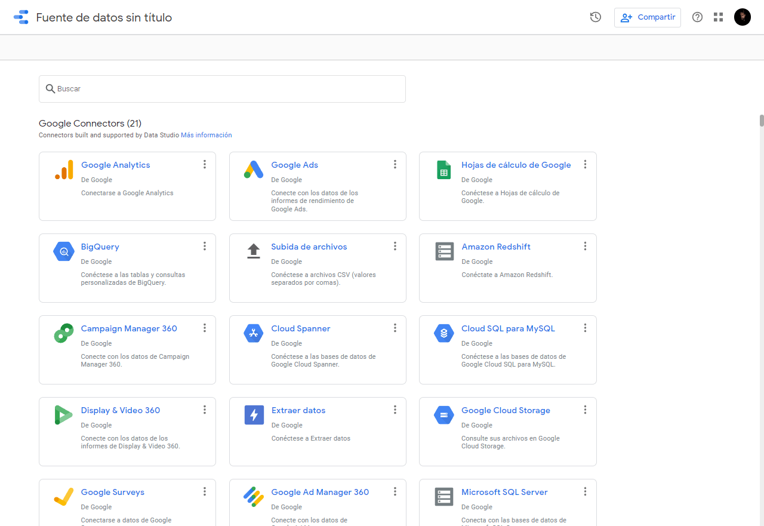Open more options for Microsoft SQL Server
This screenshot has height=526, width=764.
point(586,491)
